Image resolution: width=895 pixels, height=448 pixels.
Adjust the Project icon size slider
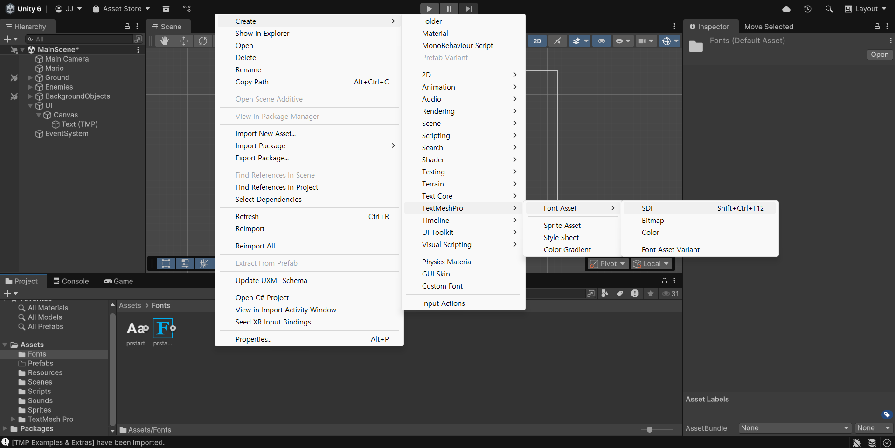[649, 429]
